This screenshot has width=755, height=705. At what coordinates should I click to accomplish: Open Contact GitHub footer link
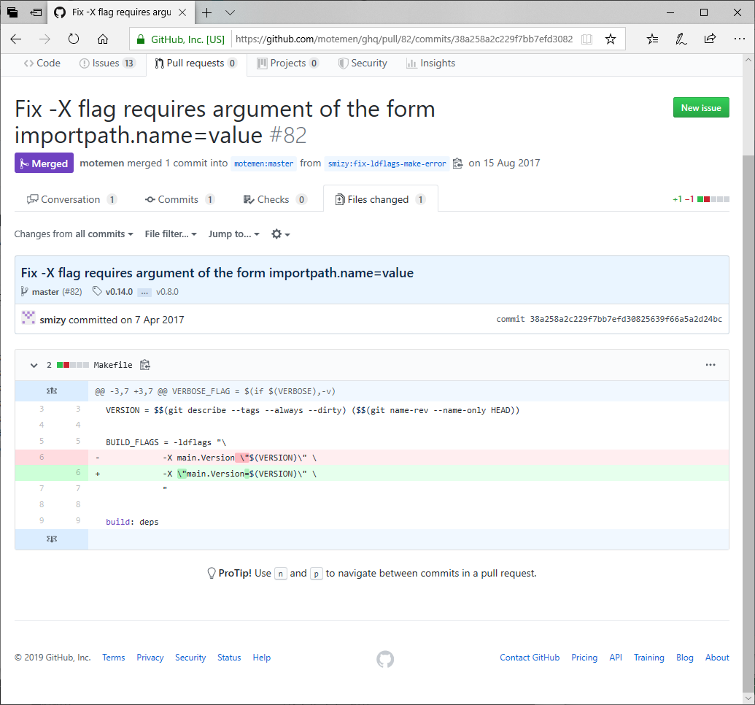click(530, 658)
